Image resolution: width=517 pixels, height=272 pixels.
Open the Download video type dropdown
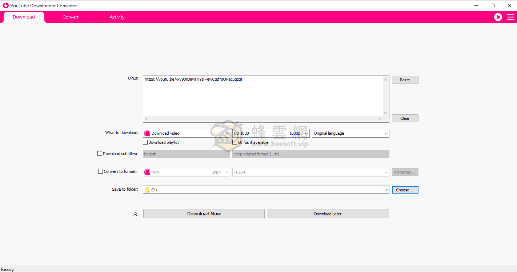[x=187, y=133]
